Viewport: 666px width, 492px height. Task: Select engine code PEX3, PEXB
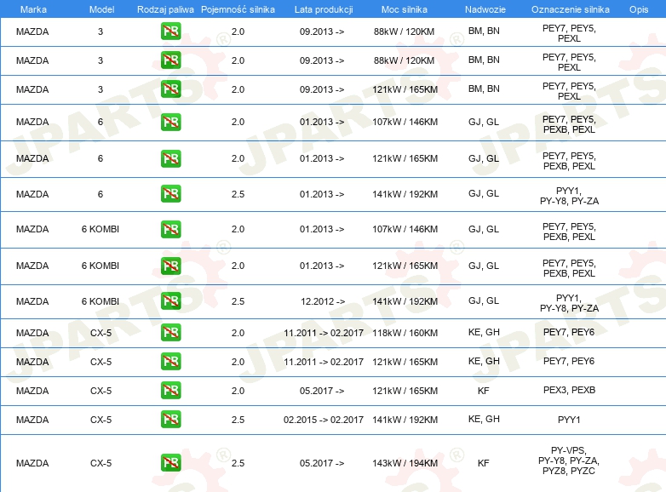569,390
